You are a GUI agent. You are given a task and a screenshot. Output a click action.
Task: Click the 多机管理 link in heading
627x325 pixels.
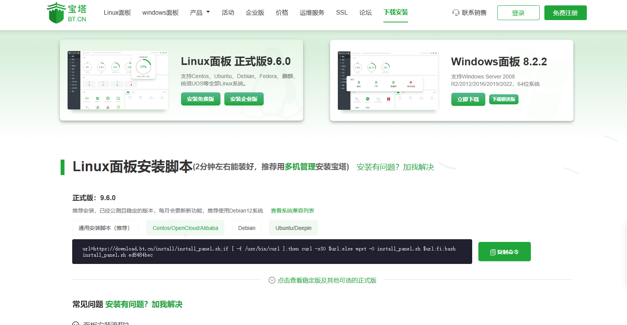point(300,167)
